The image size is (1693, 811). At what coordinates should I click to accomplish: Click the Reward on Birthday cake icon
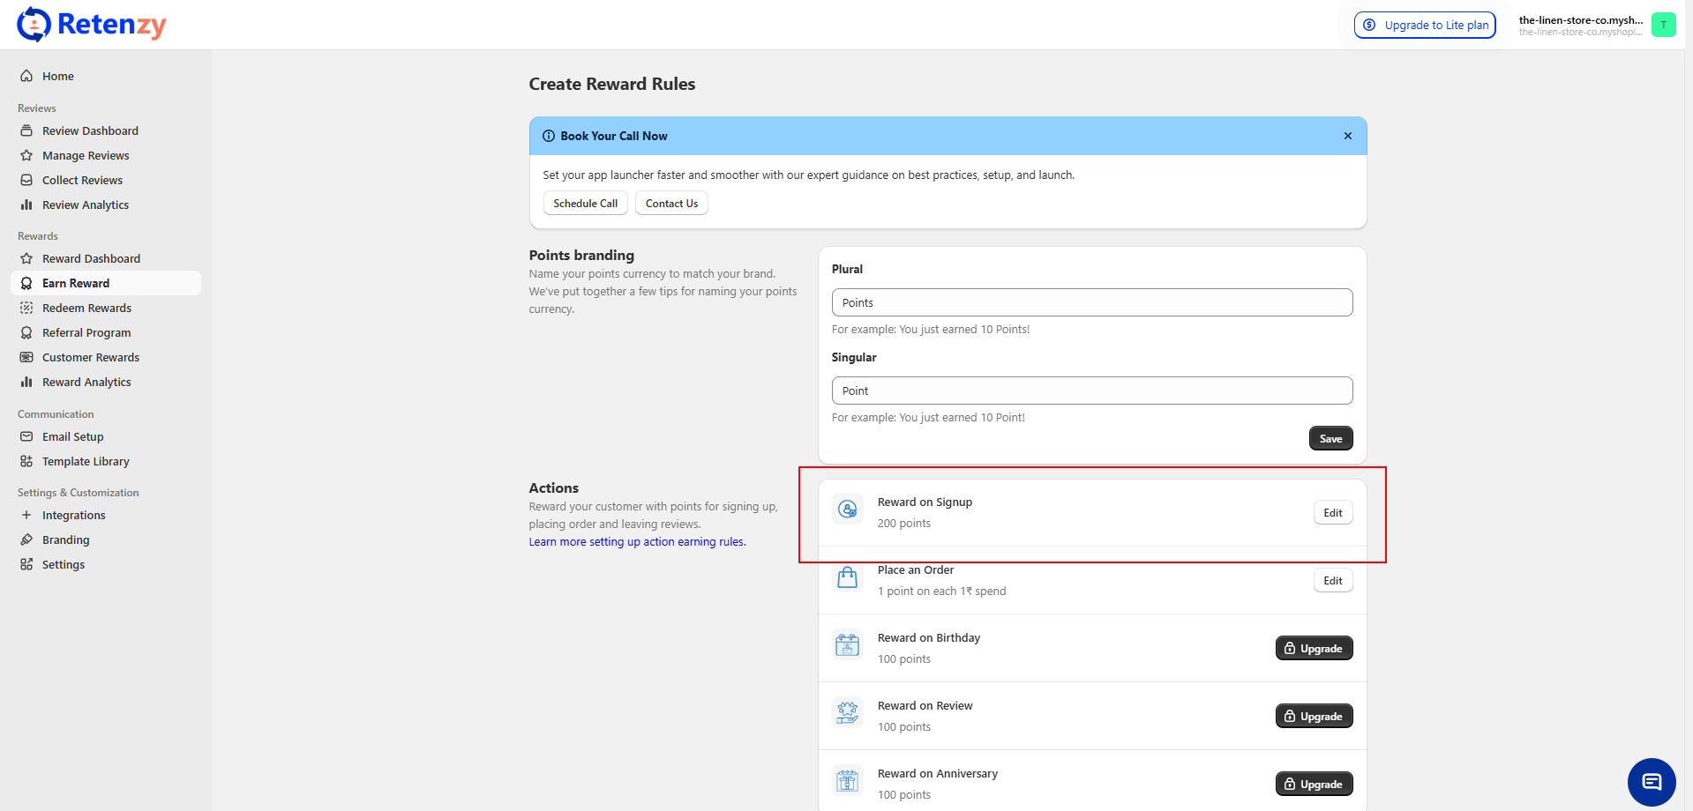tap(847, 645)
